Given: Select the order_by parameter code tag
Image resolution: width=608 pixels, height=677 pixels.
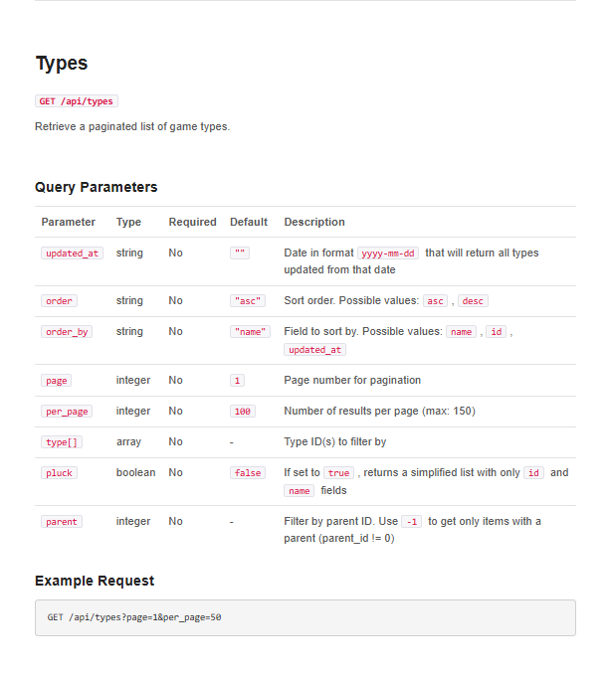Looking at the screenshot, I should point(67,332).
